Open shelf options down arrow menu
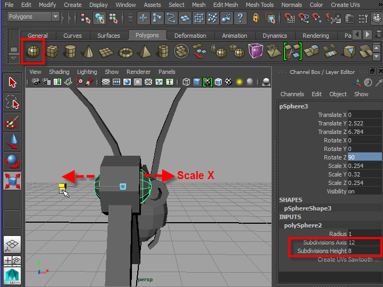The height and width of the screenshot is (287, 383). [13, 59]
